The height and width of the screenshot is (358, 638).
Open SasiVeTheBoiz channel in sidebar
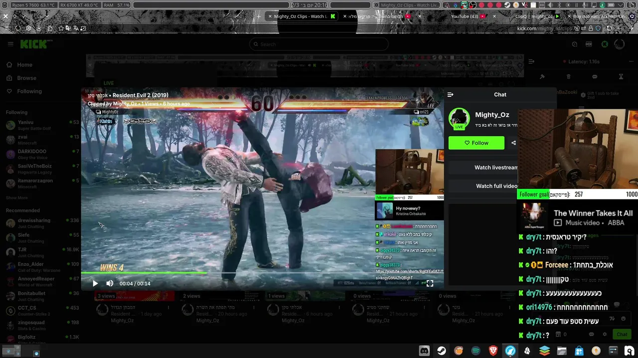tap(42, 169)
